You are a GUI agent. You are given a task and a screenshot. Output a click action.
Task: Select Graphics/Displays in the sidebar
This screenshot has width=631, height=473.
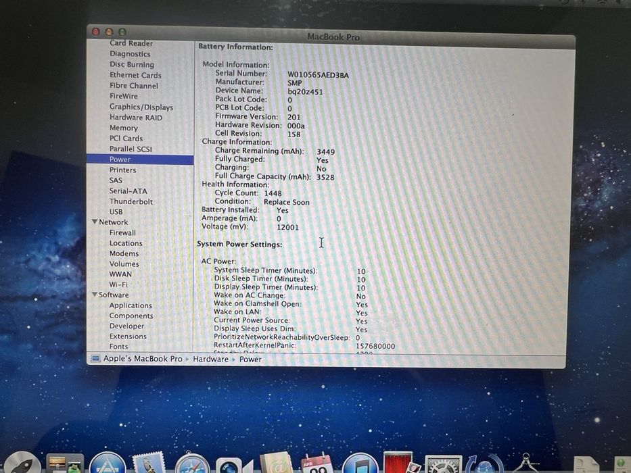pyautogui.click(x=141, y=107)
